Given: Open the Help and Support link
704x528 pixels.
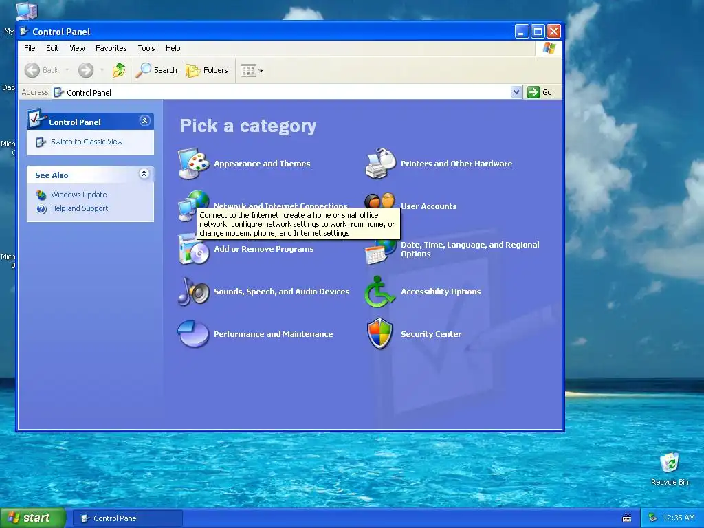Looking at the screenshot, I should (80, 209).
